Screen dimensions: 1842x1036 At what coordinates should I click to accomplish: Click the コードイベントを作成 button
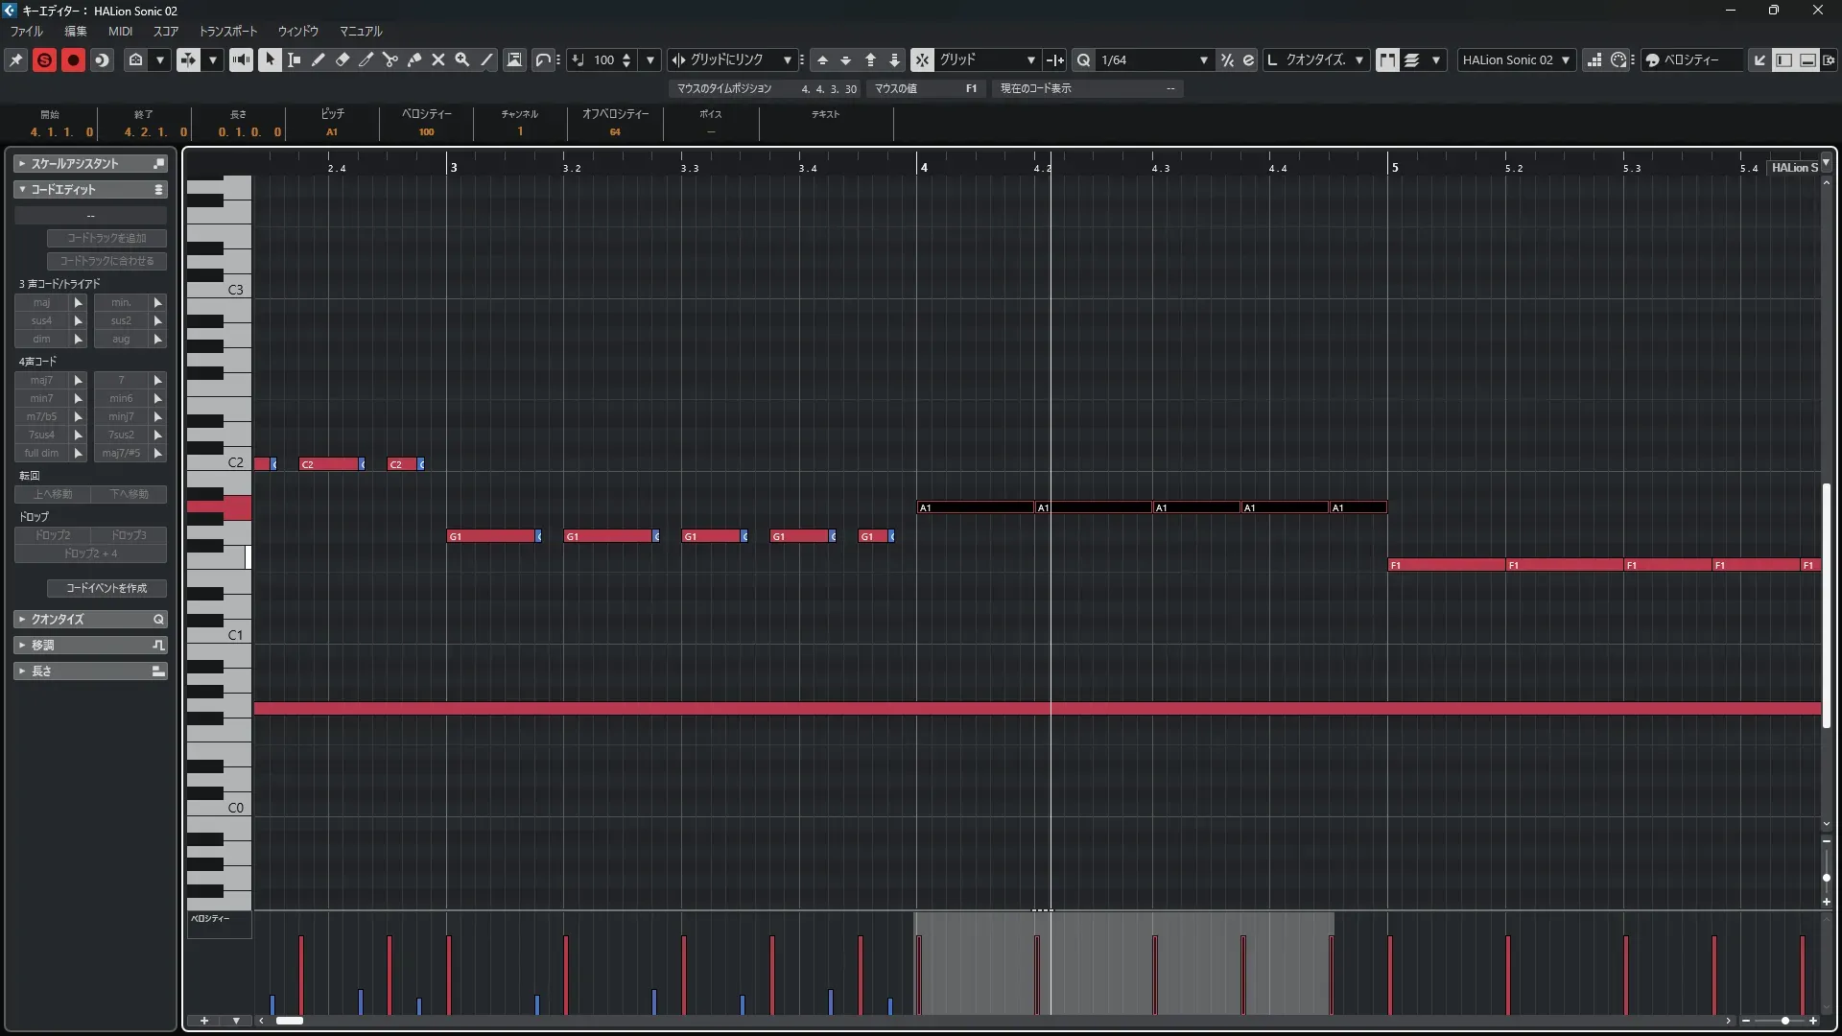(x=106, y=588)
